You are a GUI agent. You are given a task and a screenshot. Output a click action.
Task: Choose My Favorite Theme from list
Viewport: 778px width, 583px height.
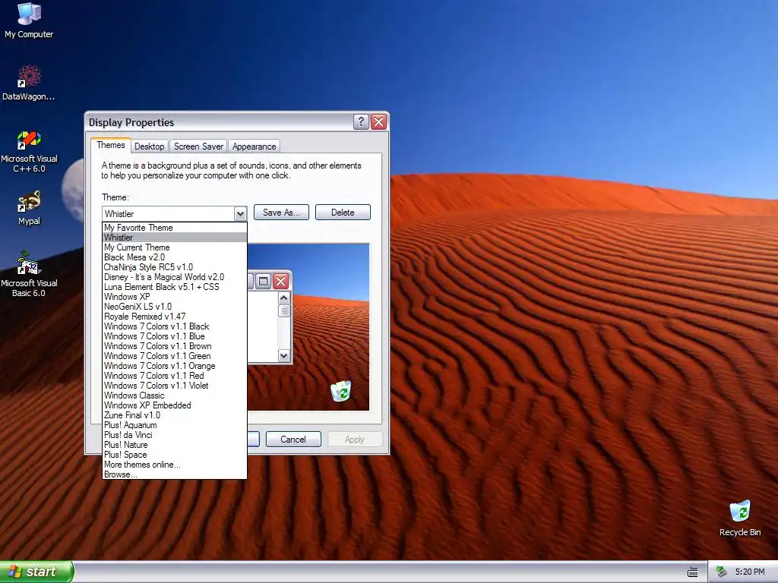[x=175, y=228]
